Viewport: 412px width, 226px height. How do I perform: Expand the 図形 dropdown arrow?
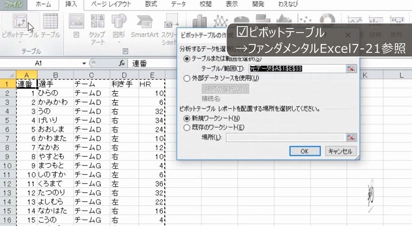[x=119, y=42]
